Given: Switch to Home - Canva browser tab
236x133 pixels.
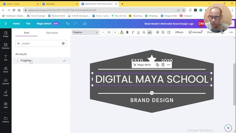Looking at the screenshot, I should [x=21, y=4].
